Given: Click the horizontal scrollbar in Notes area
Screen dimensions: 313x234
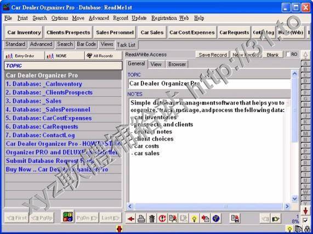Looking at the screenshot, I should tap(208, 206).
